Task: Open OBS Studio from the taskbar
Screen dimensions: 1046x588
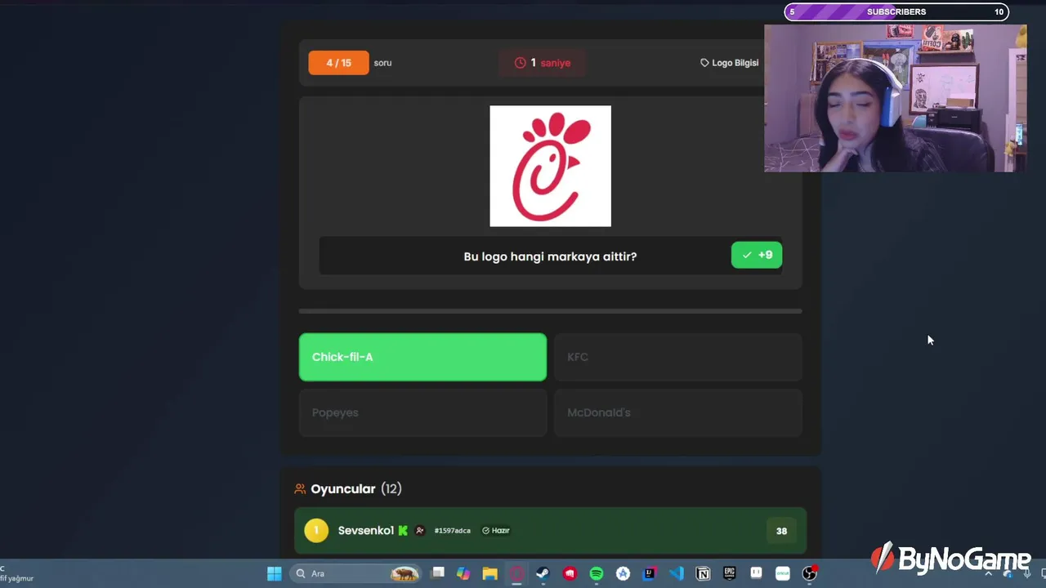Action: pyautogui.click(x=810, y=573)
